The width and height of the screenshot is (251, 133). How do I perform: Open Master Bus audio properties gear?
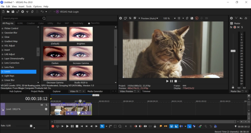click(231, 18)
